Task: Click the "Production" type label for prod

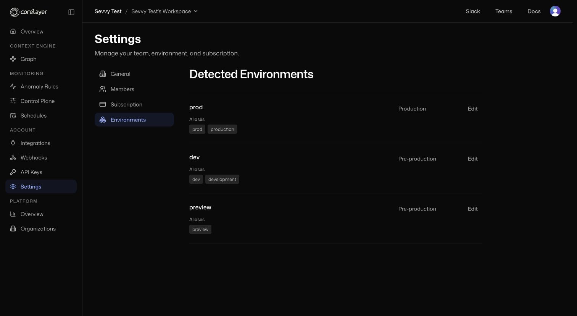Action: (x=412, y=109)
